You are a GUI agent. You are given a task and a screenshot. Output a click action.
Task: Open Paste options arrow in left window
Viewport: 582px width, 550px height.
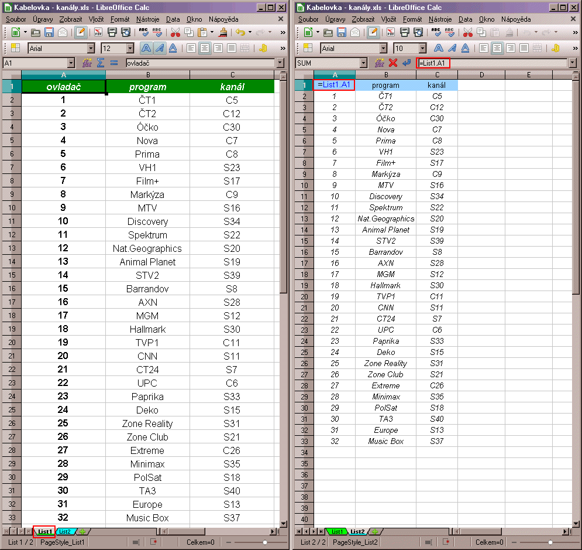(x=212, y=33)
